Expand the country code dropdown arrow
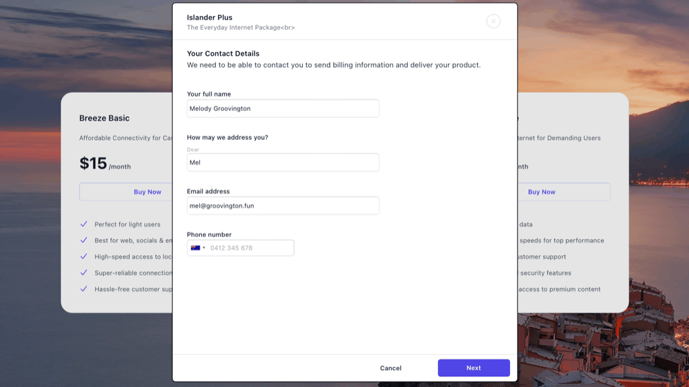The width and height of the screenshot is (689, 387). click(x=204, y=248)
